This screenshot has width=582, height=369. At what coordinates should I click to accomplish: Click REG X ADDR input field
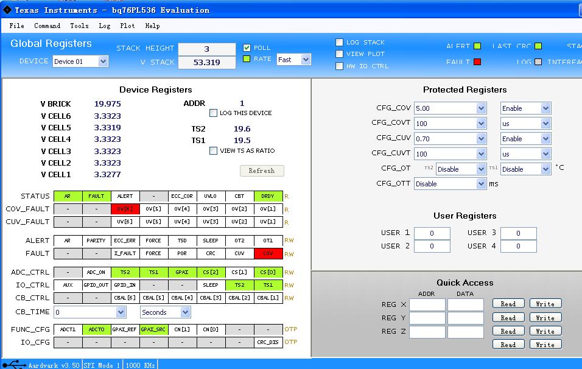point(427,304)
